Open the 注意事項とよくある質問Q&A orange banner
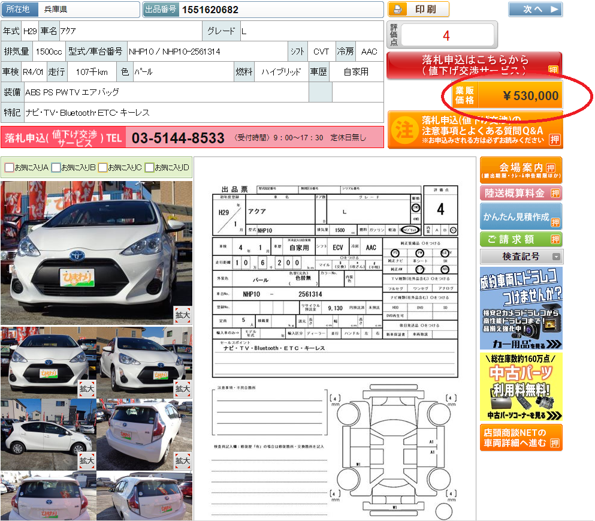Image resolution: width=595 pixels, height=521 pixels. pos(475,130)
